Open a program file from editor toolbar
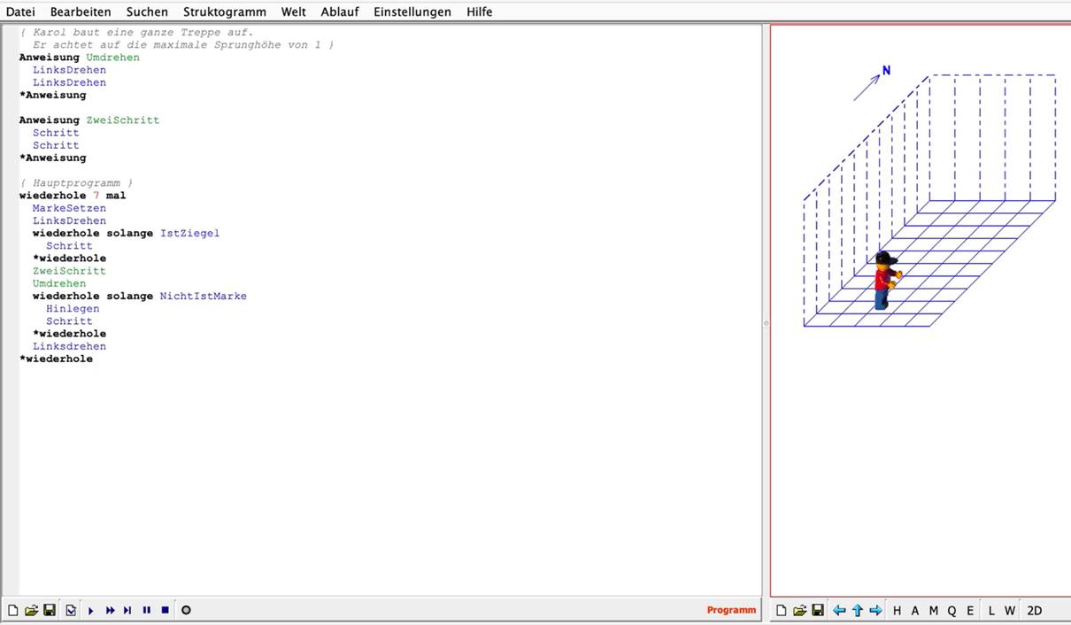 (31, 610)
